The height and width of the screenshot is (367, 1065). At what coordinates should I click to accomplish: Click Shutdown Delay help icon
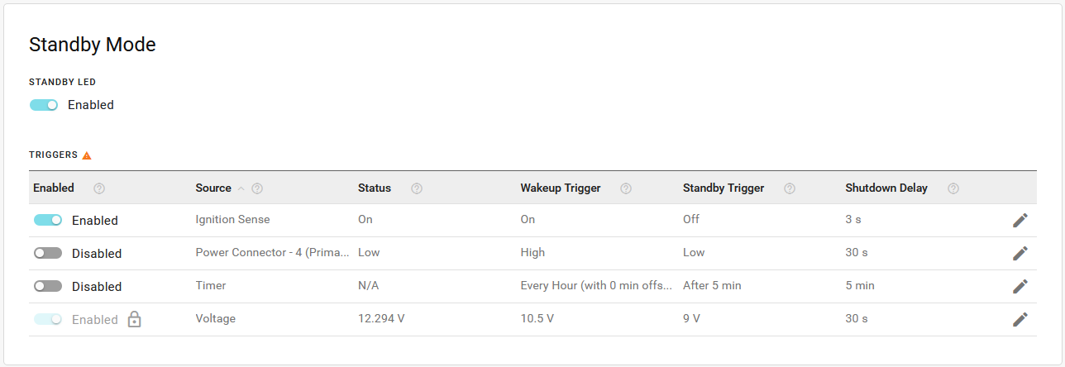click(953, 188)
